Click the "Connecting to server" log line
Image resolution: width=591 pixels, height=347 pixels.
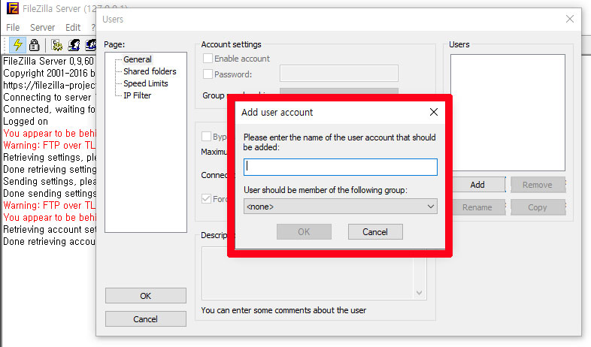(49, 97)
